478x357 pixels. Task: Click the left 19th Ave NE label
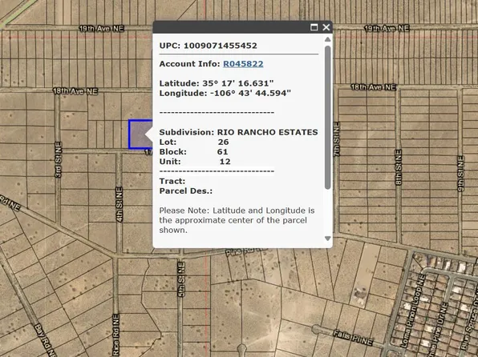[102, 29]
